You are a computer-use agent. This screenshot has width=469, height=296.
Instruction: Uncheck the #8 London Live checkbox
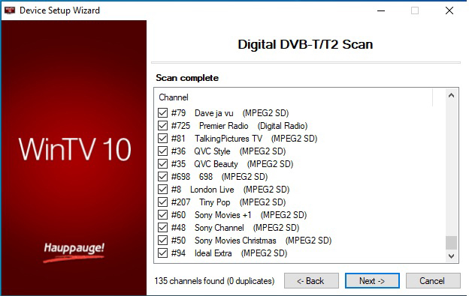point(162,190)
